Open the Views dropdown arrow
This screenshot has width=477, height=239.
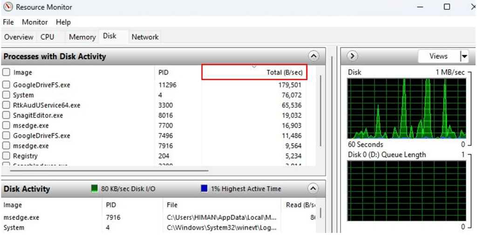click(x=463, y=56)
